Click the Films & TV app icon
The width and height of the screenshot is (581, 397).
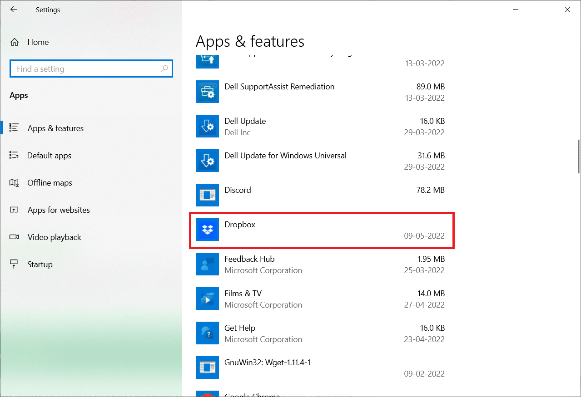(x=208, y=299)
